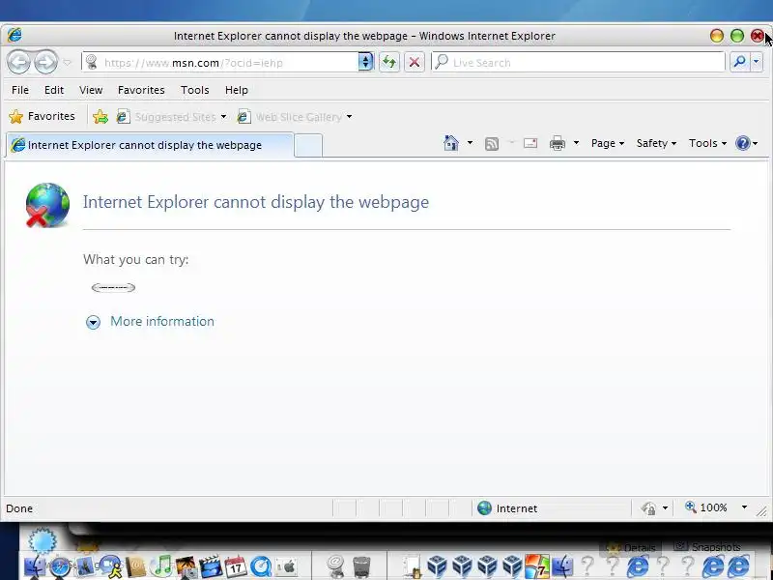Click the Add to Favorites Bar icon
This screenshot has width=773, height=580.
point(100,117)
